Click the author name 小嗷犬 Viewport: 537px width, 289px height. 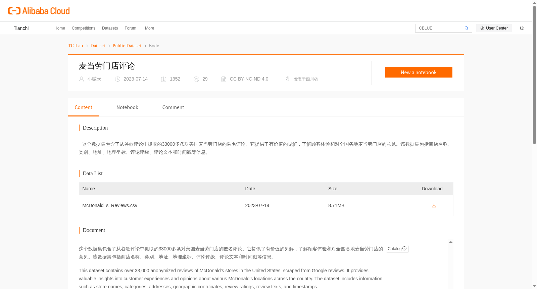pos(94,79)
